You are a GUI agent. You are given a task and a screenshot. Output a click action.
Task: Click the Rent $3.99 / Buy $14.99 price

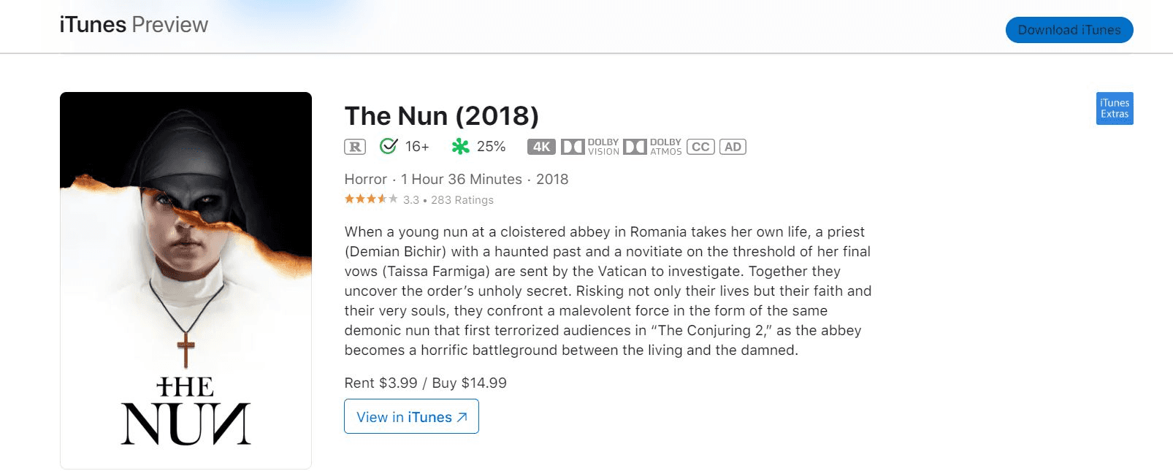click(426, 383)
